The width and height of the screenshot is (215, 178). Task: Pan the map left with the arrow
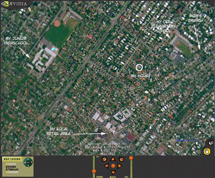click(x=107, y=166)
